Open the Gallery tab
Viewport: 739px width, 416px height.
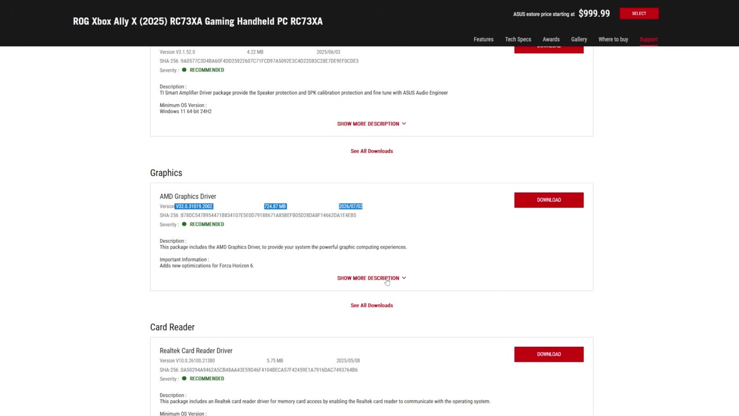[579, 39]
